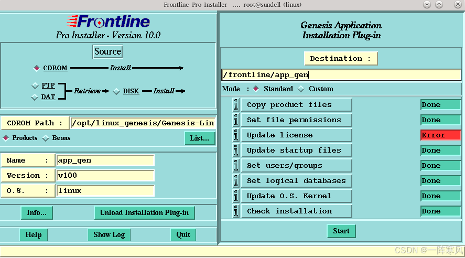This screenshot has width=465, height=258.
Task: Click the Start button
Action: [x=341, y=231]
